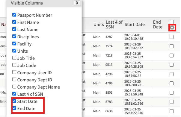Click the SSN value 8636

[x=109, y=111]
